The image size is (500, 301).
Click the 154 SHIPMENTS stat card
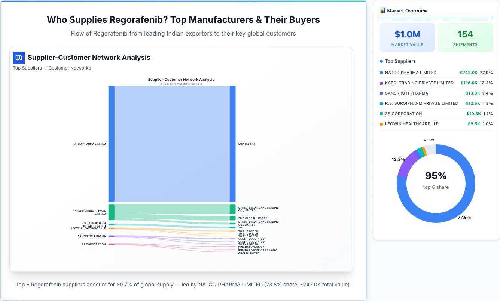click(x=465, y=37)
